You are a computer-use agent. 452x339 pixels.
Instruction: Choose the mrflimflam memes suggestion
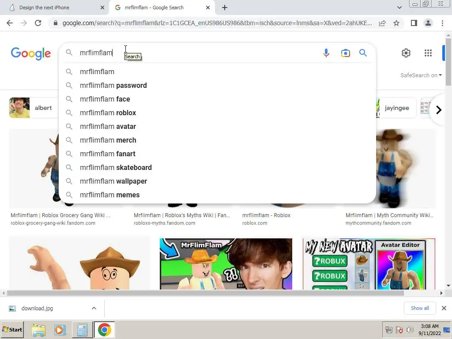(217, 195)
